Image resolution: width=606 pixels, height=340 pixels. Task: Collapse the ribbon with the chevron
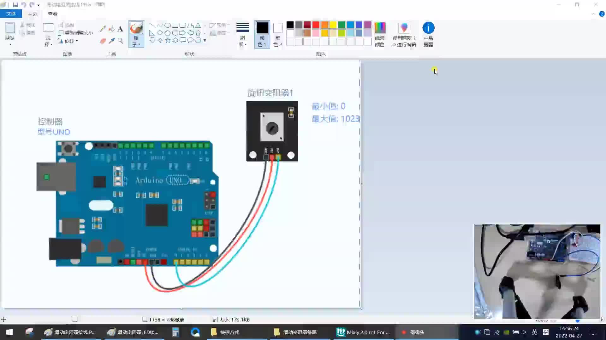593,14
